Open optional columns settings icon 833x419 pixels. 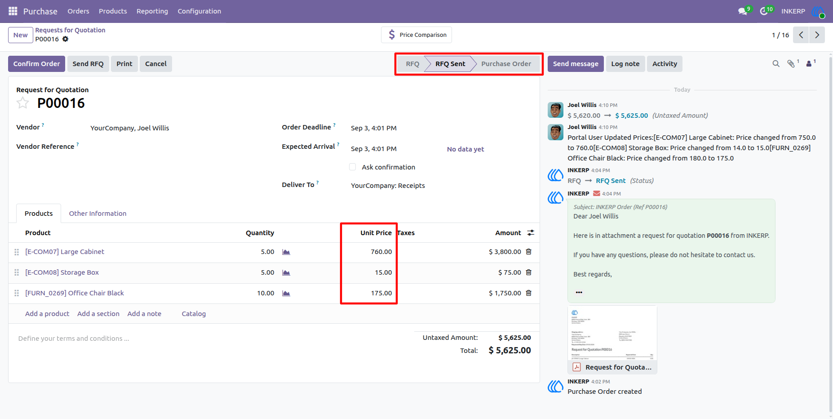click(531, 233)
